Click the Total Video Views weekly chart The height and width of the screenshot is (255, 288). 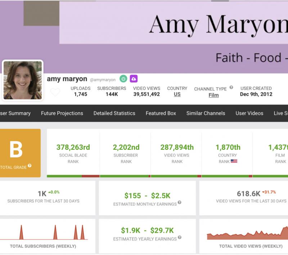[x=248, y=233]
